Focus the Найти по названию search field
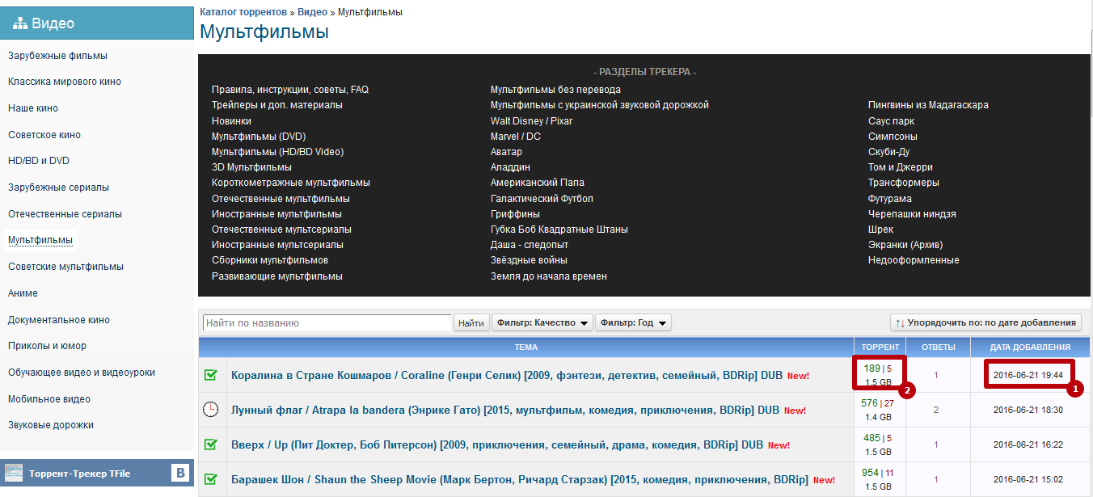1093x497 pixels. point(327,322)
